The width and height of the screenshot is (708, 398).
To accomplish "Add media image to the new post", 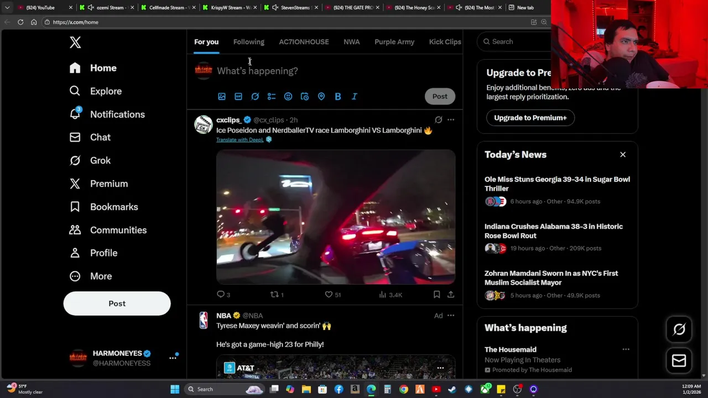I will coord(222,96).
